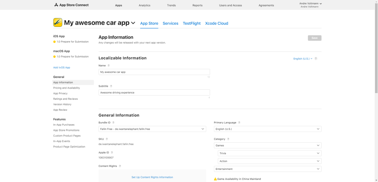This screenshot has width=378, height=182.
Task: Open the Bundle ID dropdown
Action: pos(152,129)
